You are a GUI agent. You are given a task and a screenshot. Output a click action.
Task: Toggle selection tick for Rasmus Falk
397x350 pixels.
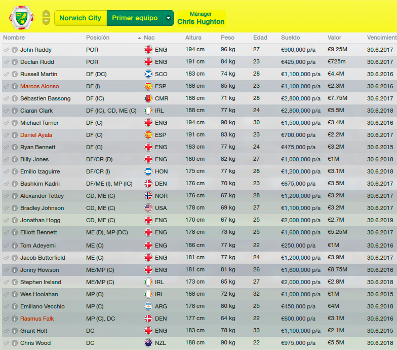click(6, 319)
